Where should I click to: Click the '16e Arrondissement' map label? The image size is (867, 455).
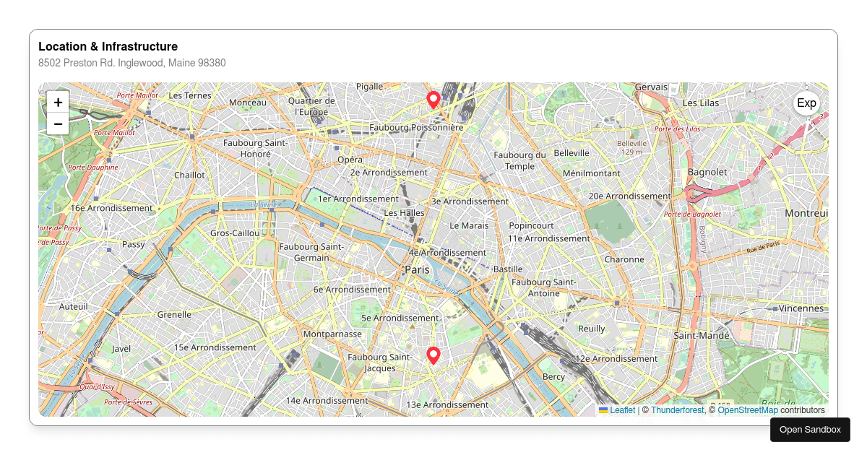111,208
